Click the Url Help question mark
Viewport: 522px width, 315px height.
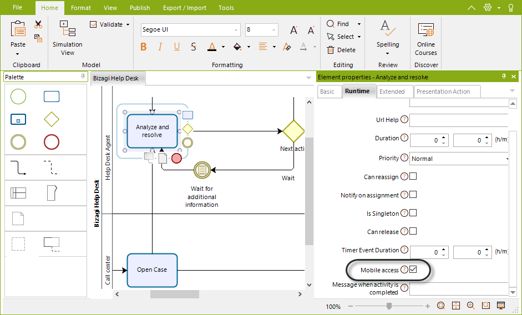[404, 119]
